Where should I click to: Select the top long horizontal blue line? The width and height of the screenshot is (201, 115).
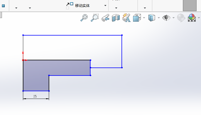[x=72, y=35]
